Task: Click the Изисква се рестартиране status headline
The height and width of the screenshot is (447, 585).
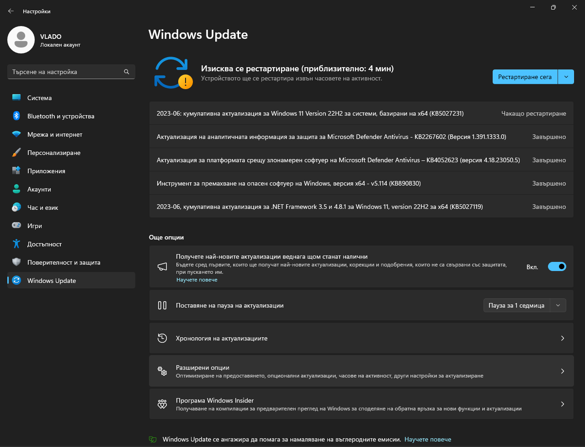Action: pos(298,69)
